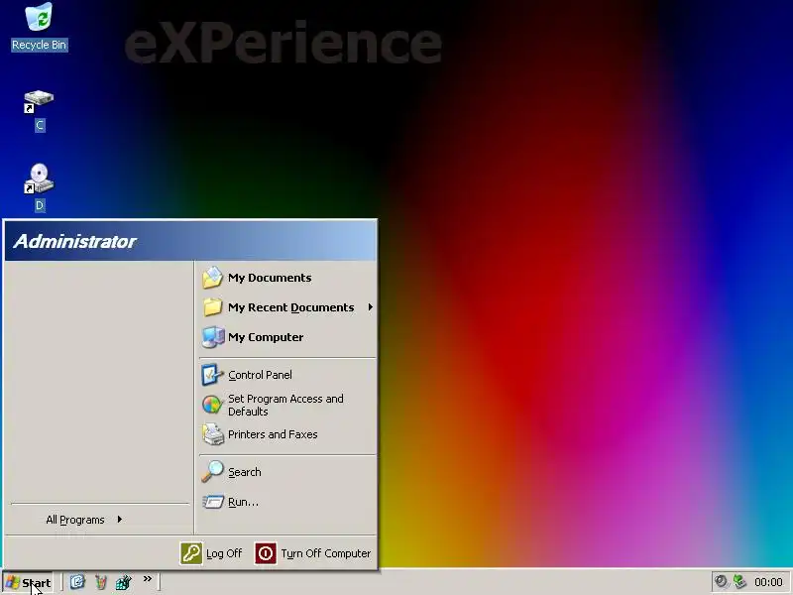Click the My Computer monitor icon
The height and width of the screenshot is (595, 793).
(213, 337)
